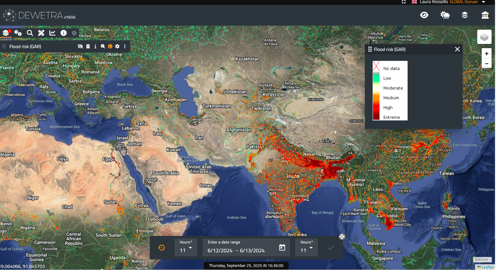The width and height of the screenshot is (496, 270).
Task: Click the institution building icon
Action: click(x=485, y=15)
